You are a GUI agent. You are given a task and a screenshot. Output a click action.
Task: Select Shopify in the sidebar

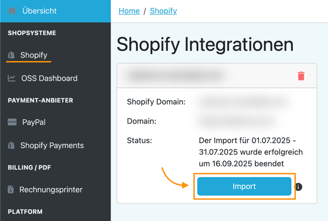[34, 55]
